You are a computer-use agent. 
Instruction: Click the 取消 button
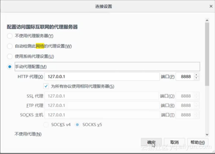pyautogui.click(x=175, y=142)
